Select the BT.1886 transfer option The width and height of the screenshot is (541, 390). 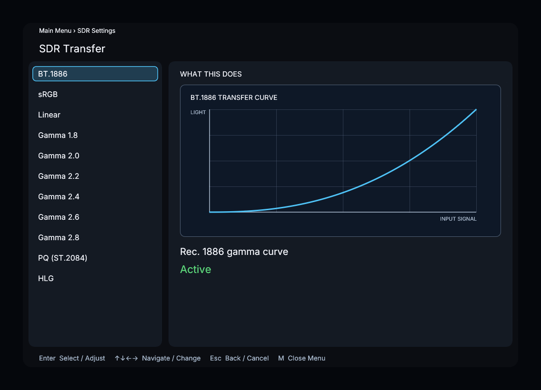tap(95, 74)
